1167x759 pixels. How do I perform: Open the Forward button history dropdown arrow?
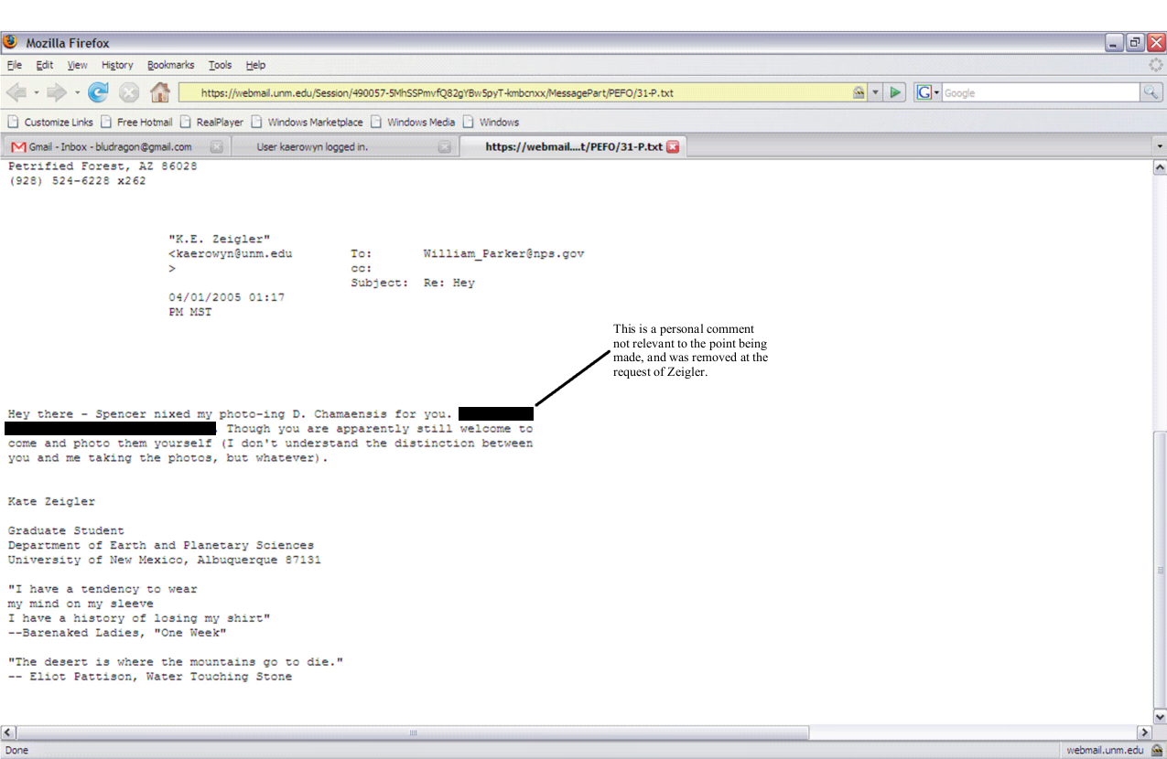pyautogui.click(x=77, y=92)
